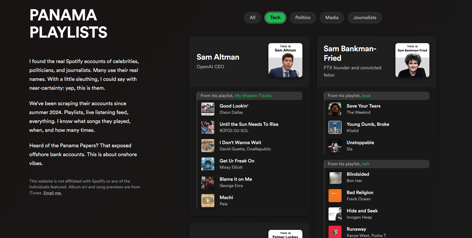
Task: Select I Don't Wanna Wait title
Action: pyautogui.click(x=240, y=143)
